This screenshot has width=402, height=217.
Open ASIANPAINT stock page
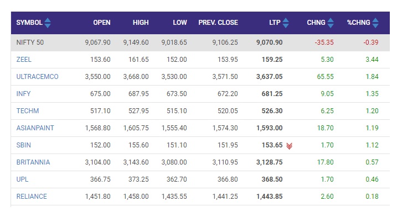pyautogui.click(x=35, y=128)
